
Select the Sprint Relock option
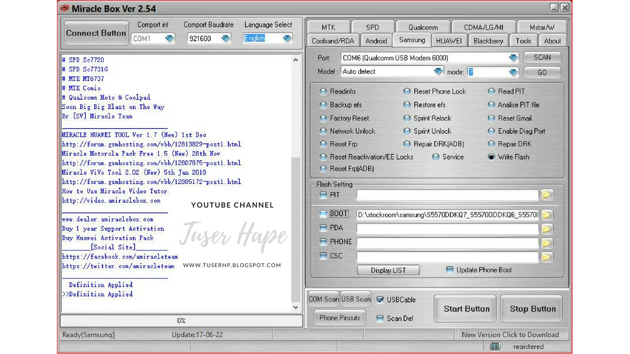point(407,118)
